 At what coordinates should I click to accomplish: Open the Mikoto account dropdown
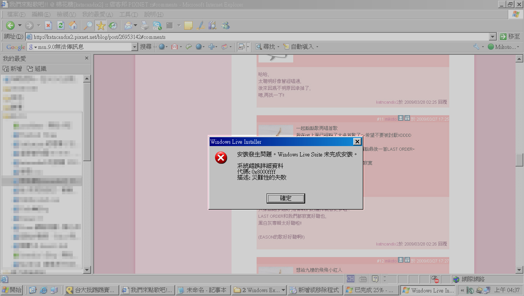pyautogui.click(x=518, y=47)
